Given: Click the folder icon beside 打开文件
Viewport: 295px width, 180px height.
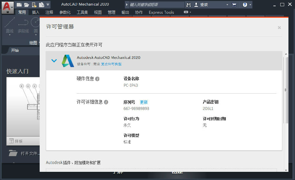Looking at the screenshot, I should pos(13,153).
